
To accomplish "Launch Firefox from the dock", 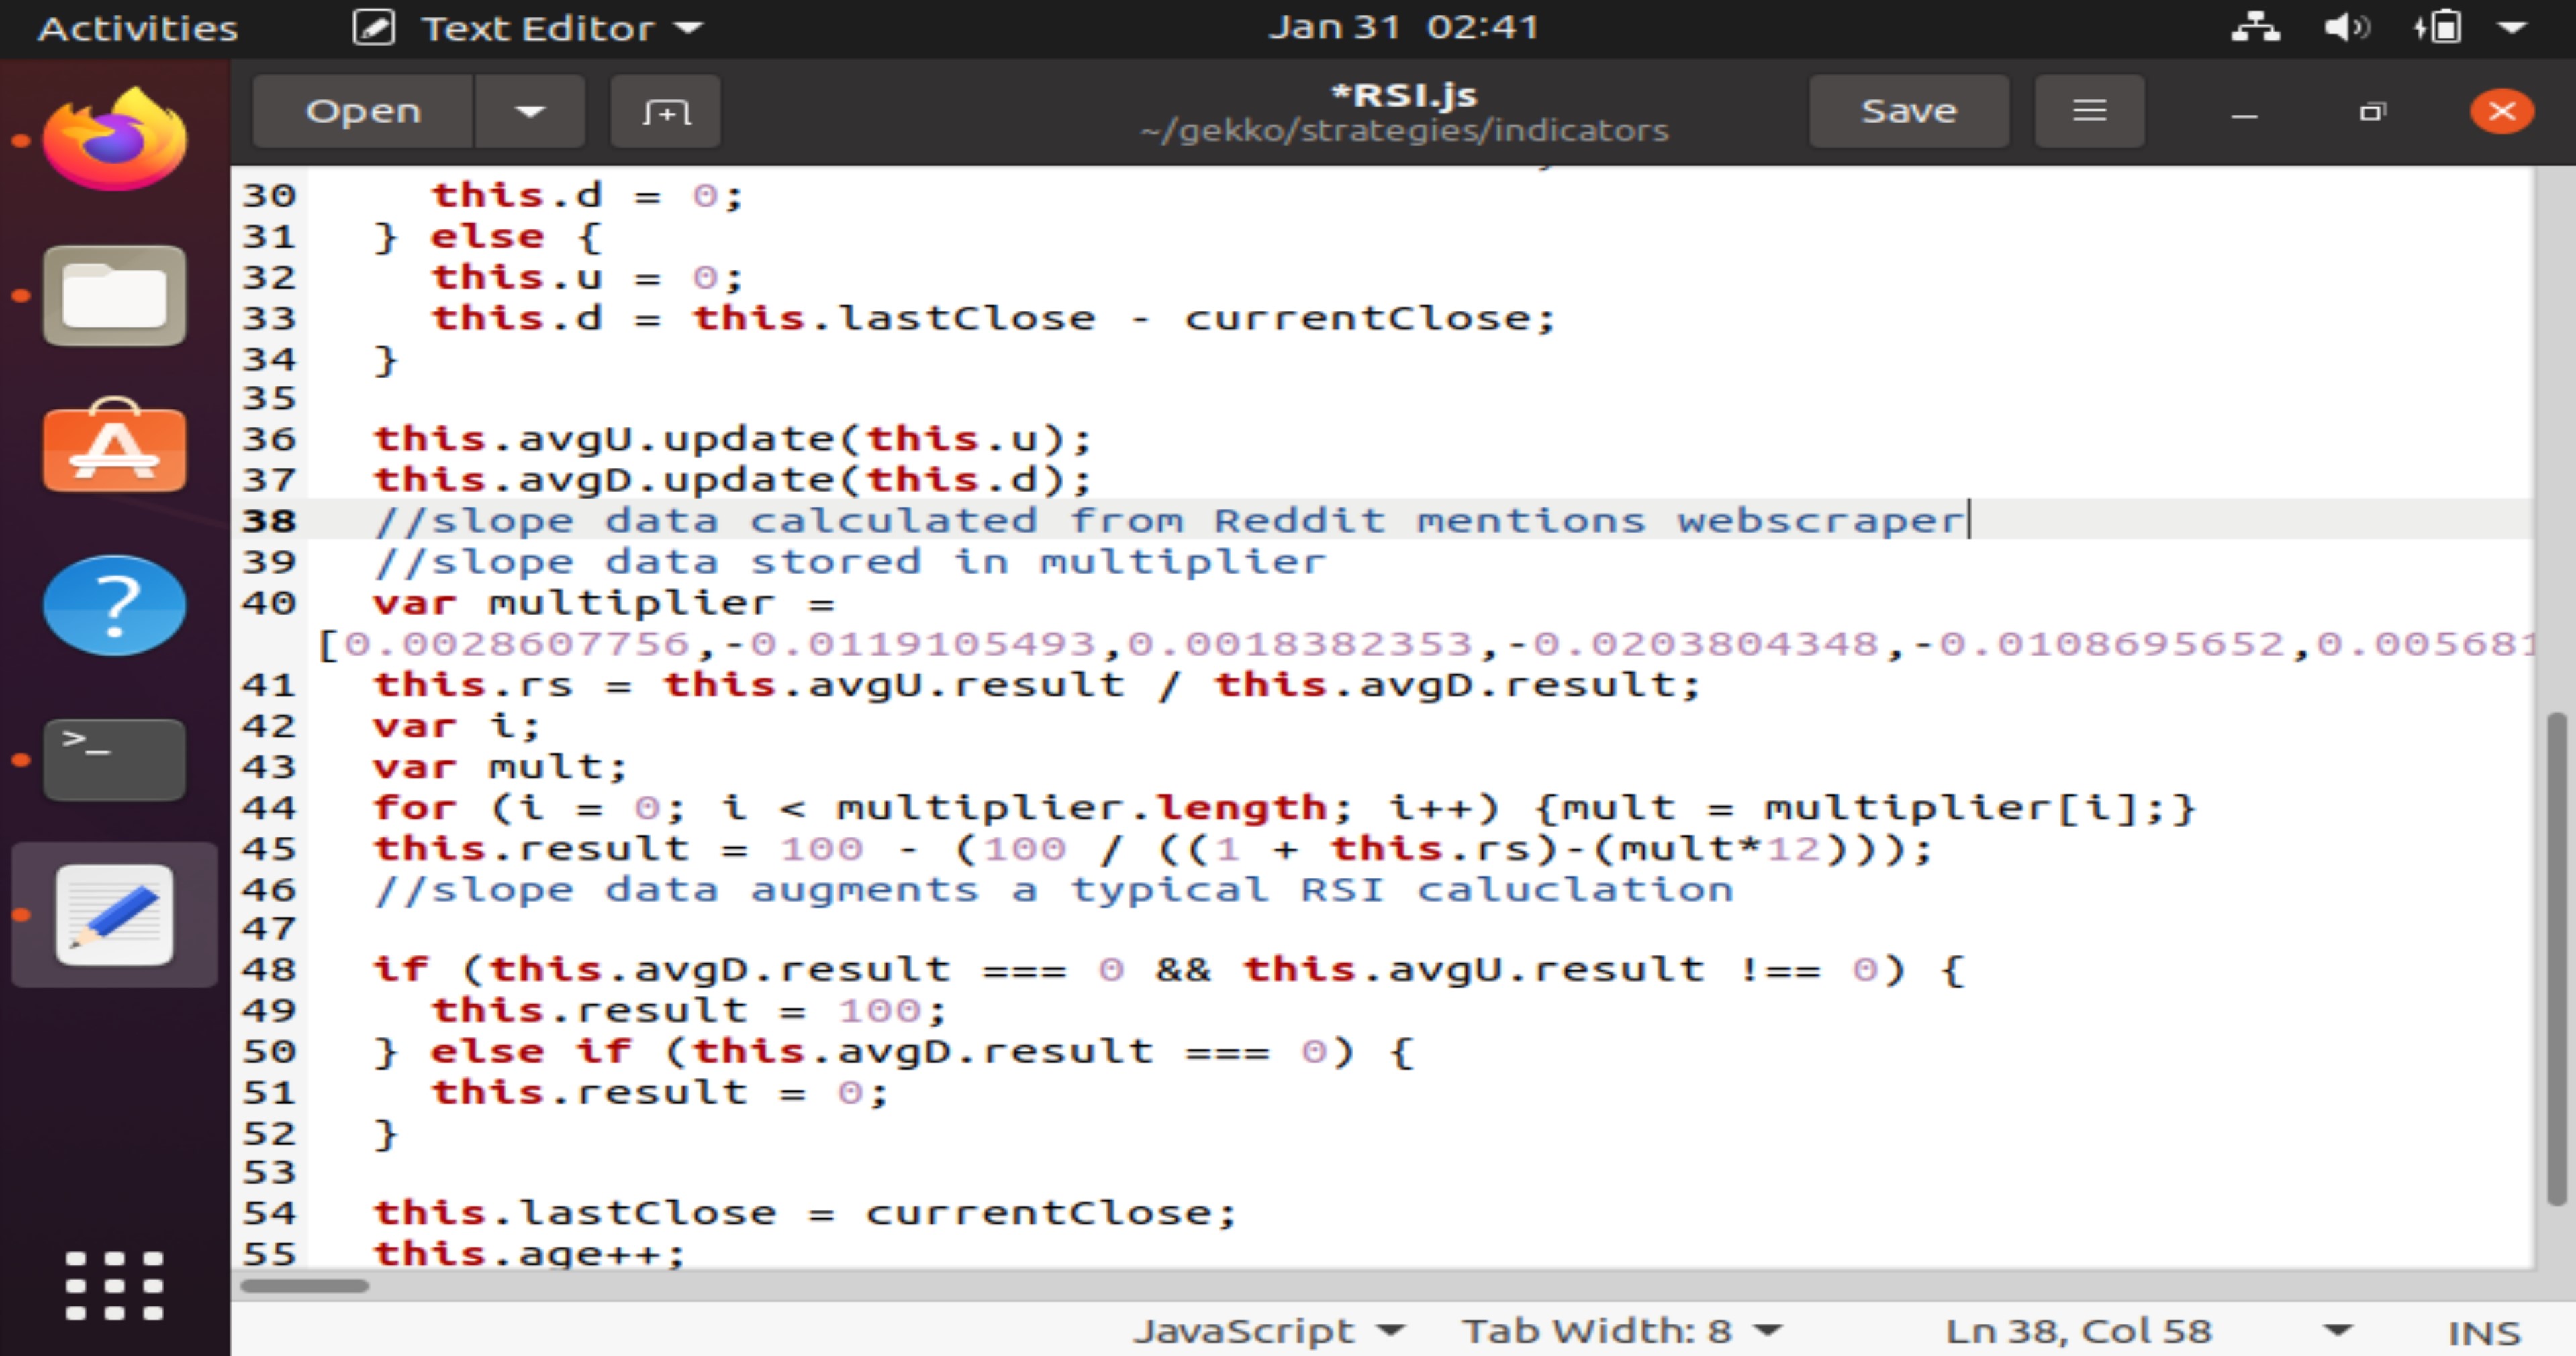I will [x=114, y=139].
